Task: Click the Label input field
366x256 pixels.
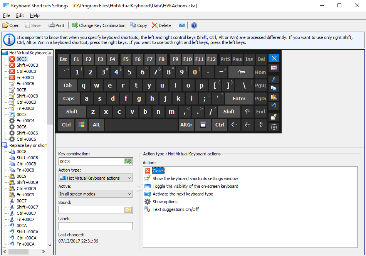Action: click(96, 226)
